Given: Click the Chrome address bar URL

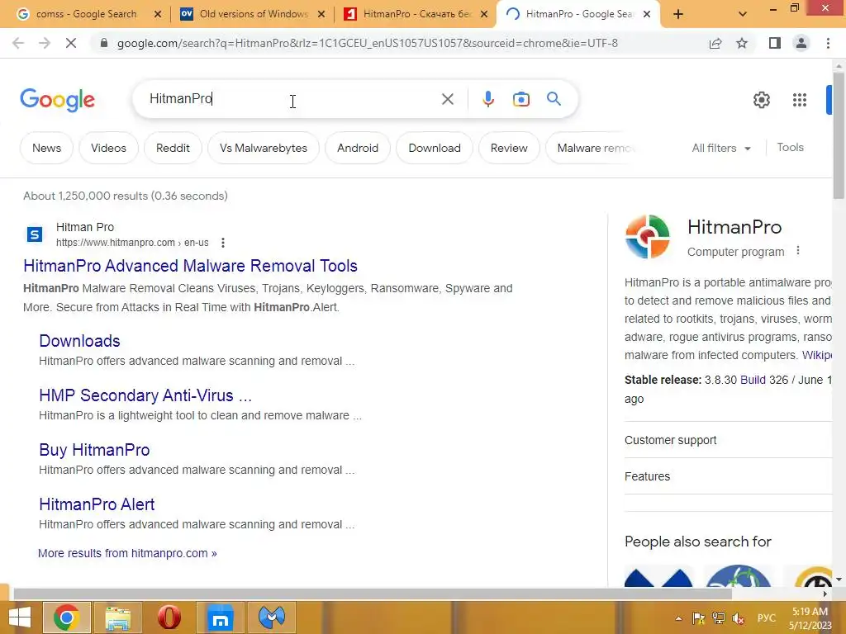Looking at the screenshot, I should click(x=367, y=43).
